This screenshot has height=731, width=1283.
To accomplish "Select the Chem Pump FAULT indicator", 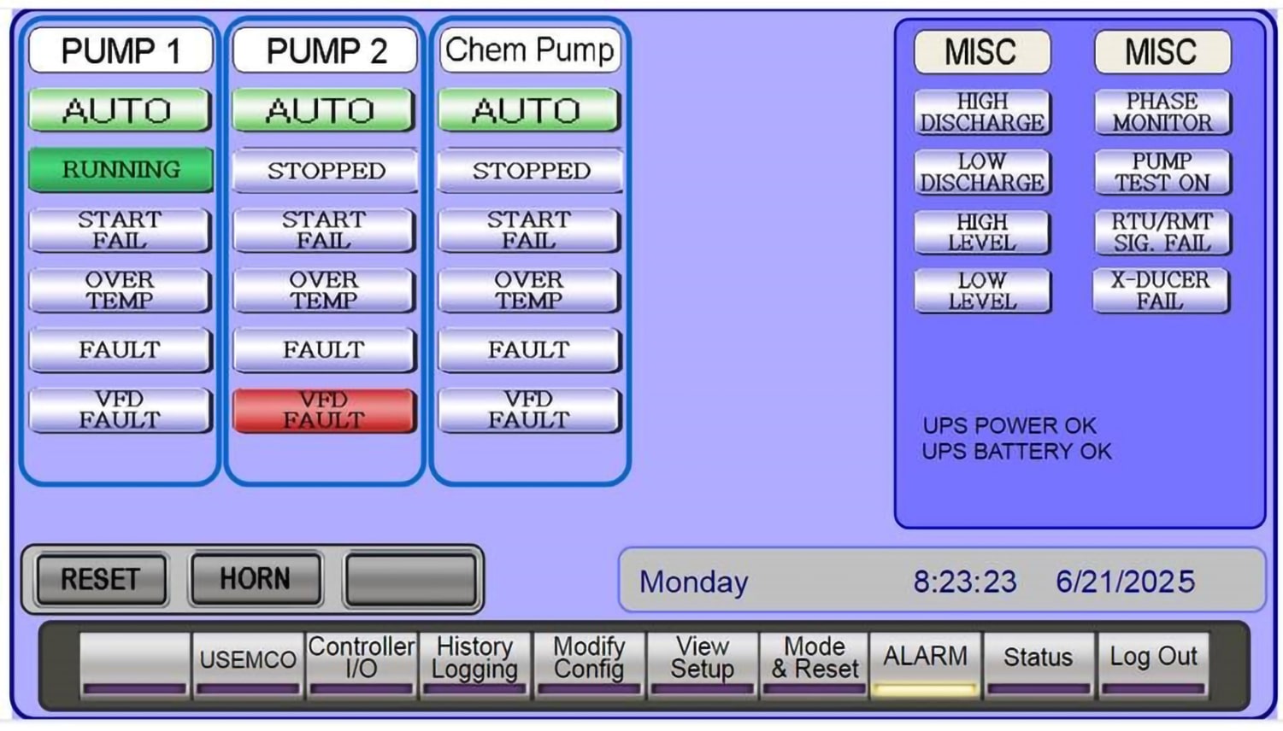I will pyautogui.click(x=529, y=350).
